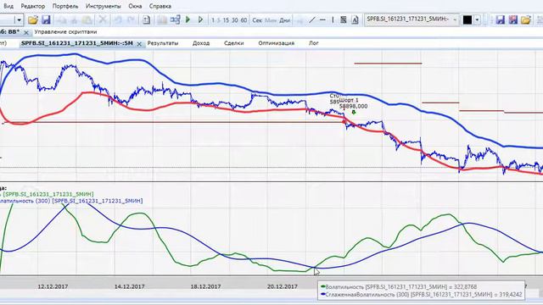Viewport: 543px width, 305px height.
Task: Click the СглаженнаяВолатильность = 319,4242 tooltip line
Action: coord(422,294)
